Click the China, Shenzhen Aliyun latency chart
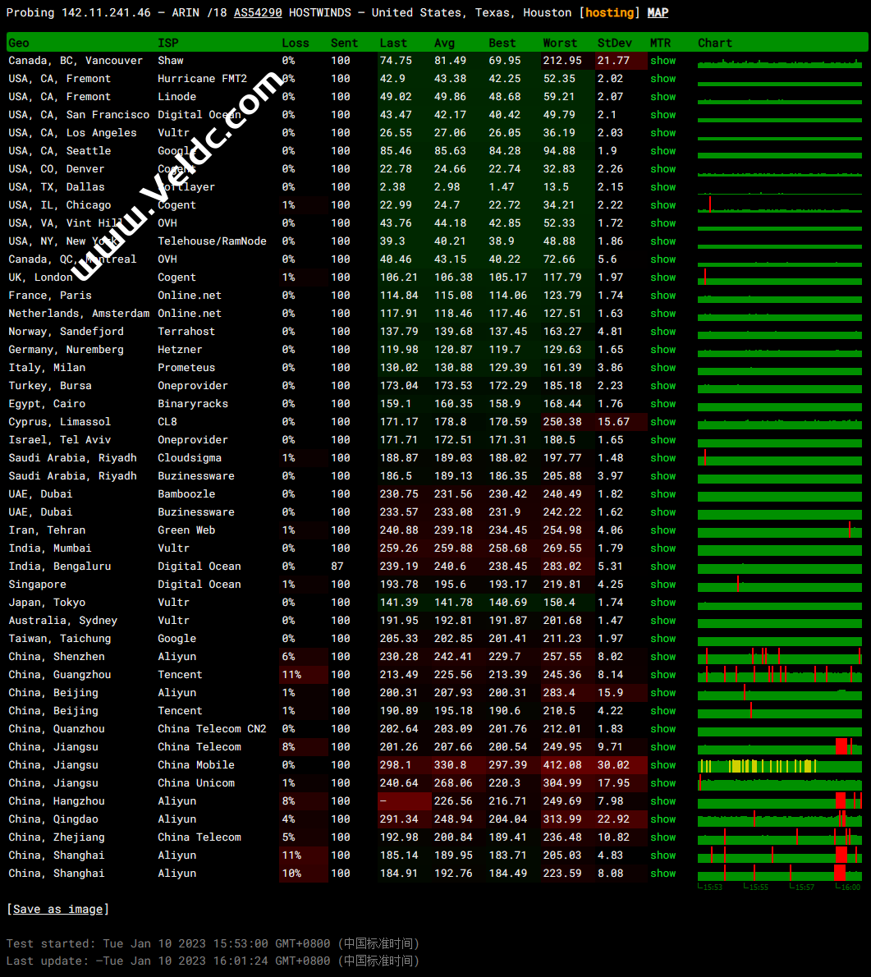Screen dimensions: 871x977 [780, 657]
